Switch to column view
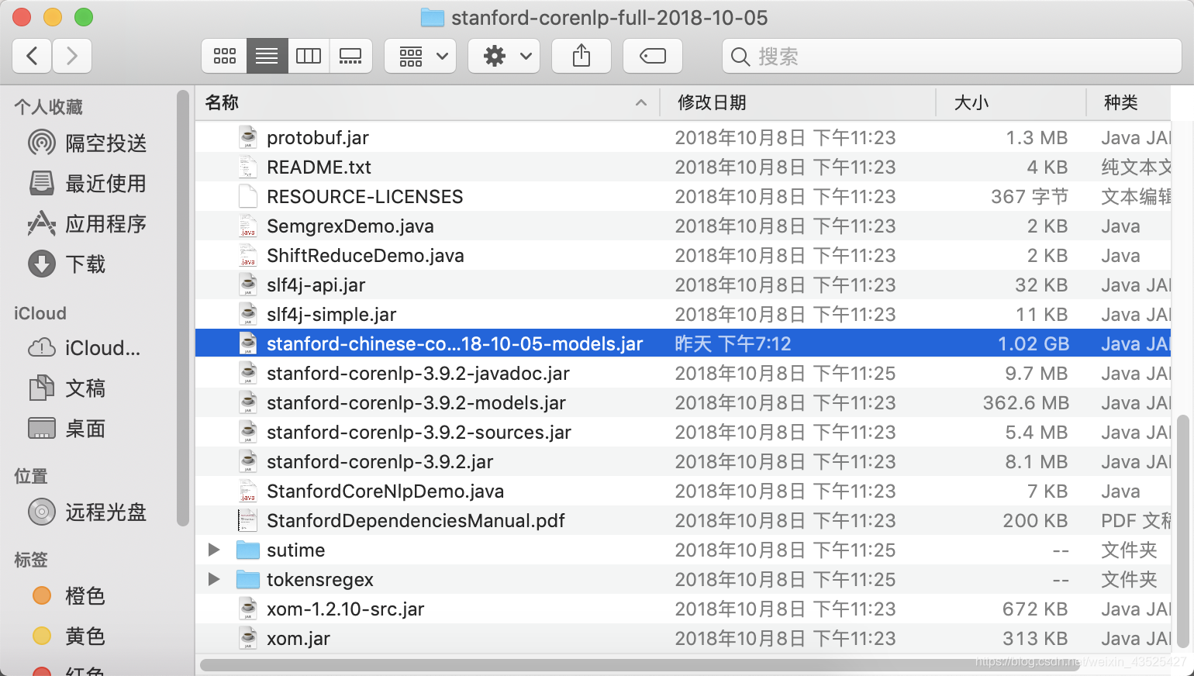The width and height of the screenshot is (1194, 676). [309, 56]
